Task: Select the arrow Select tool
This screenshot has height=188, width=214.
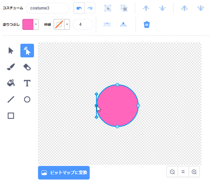Action: (x=11, y=51)
